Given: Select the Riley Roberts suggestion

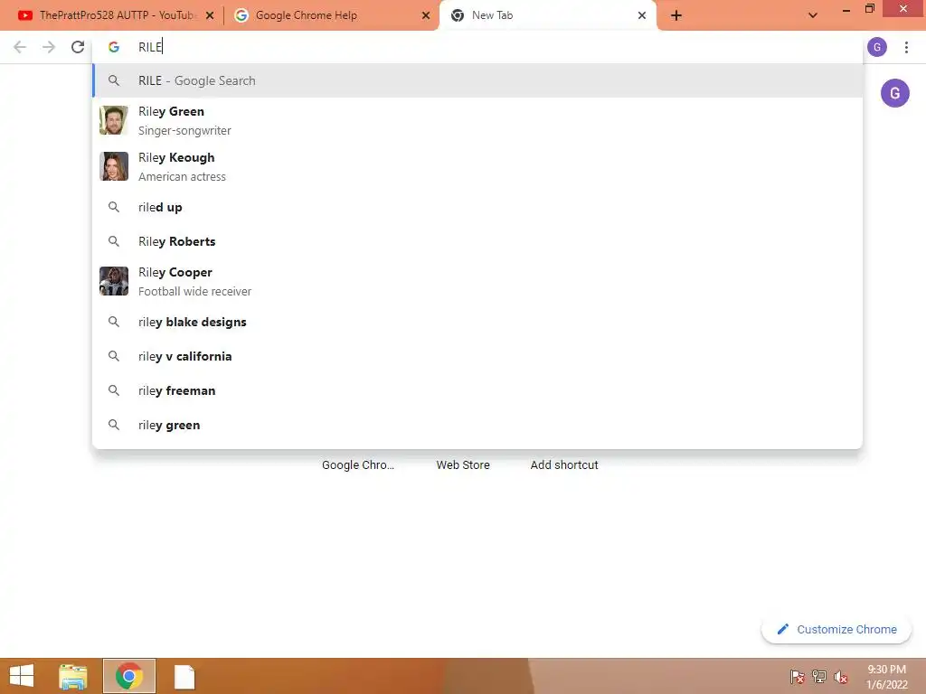Looking at the screenshot, I should (477, 241).
